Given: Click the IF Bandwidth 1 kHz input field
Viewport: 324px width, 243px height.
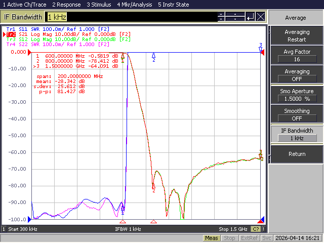Looking at the screenshot, I should [132, 17].
